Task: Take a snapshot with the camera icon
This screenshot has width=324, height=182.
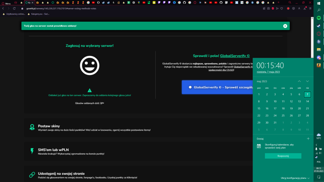Action: click(268, 8)
